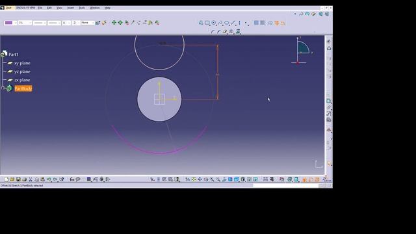
Task: Toggle Geometrical Constraints mode
Action: [277, 23]
